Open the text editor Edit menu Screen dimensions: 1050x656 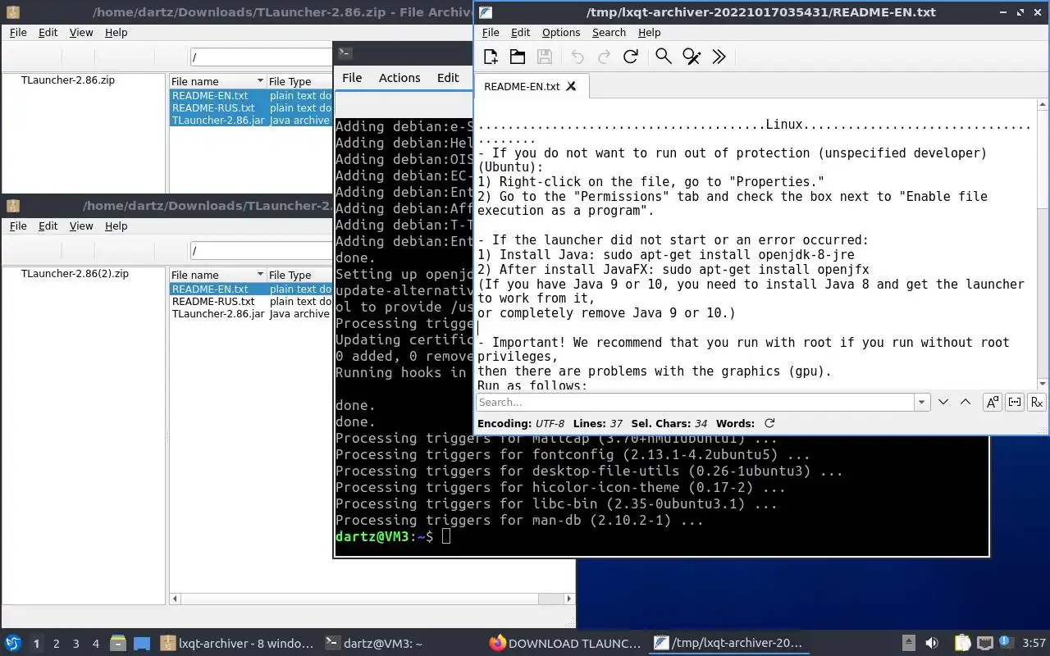[520, 33]
